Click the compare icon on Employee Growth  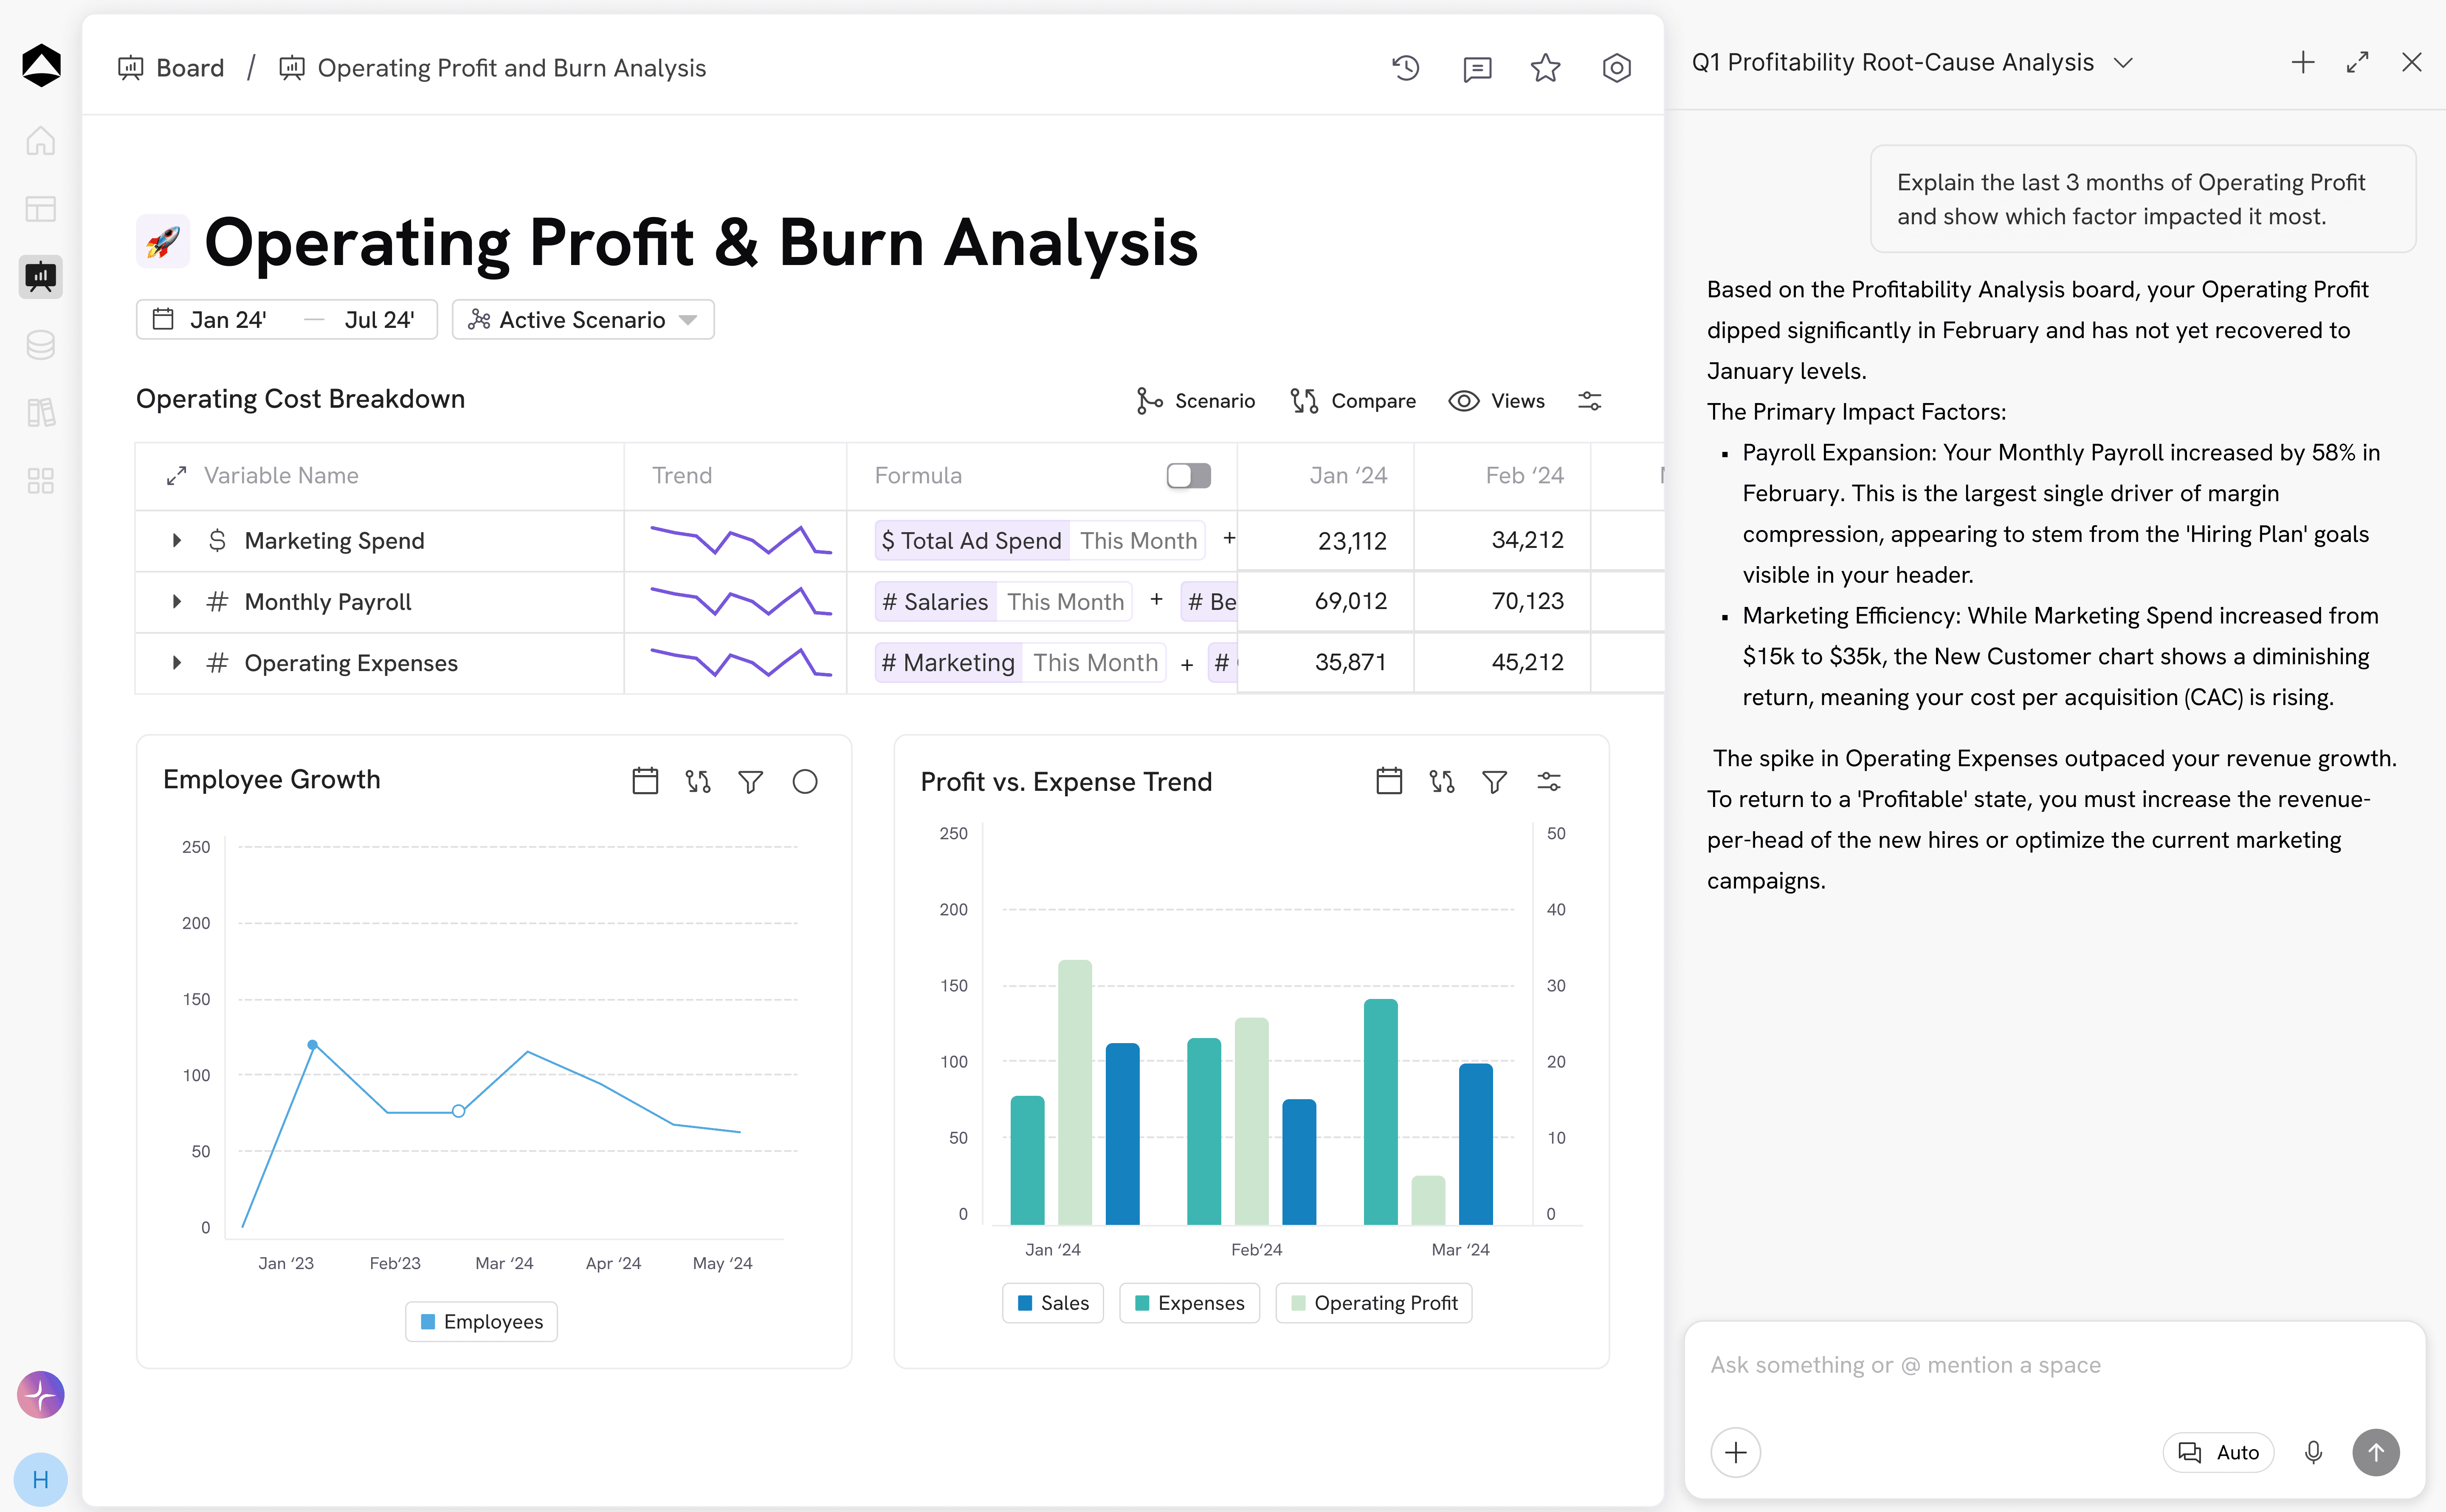click(698, 781)
